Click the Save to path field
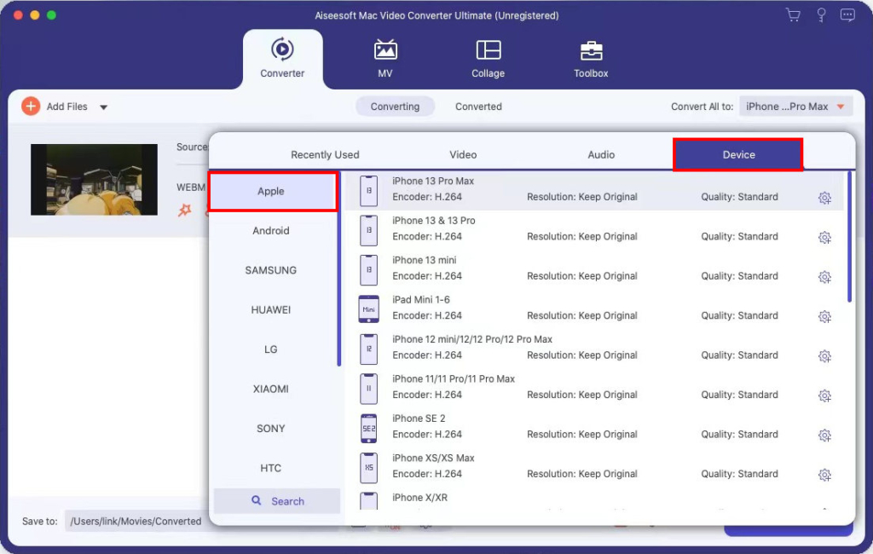 136,521
